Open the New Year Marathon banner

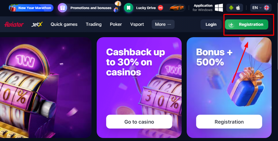[31, 8]
